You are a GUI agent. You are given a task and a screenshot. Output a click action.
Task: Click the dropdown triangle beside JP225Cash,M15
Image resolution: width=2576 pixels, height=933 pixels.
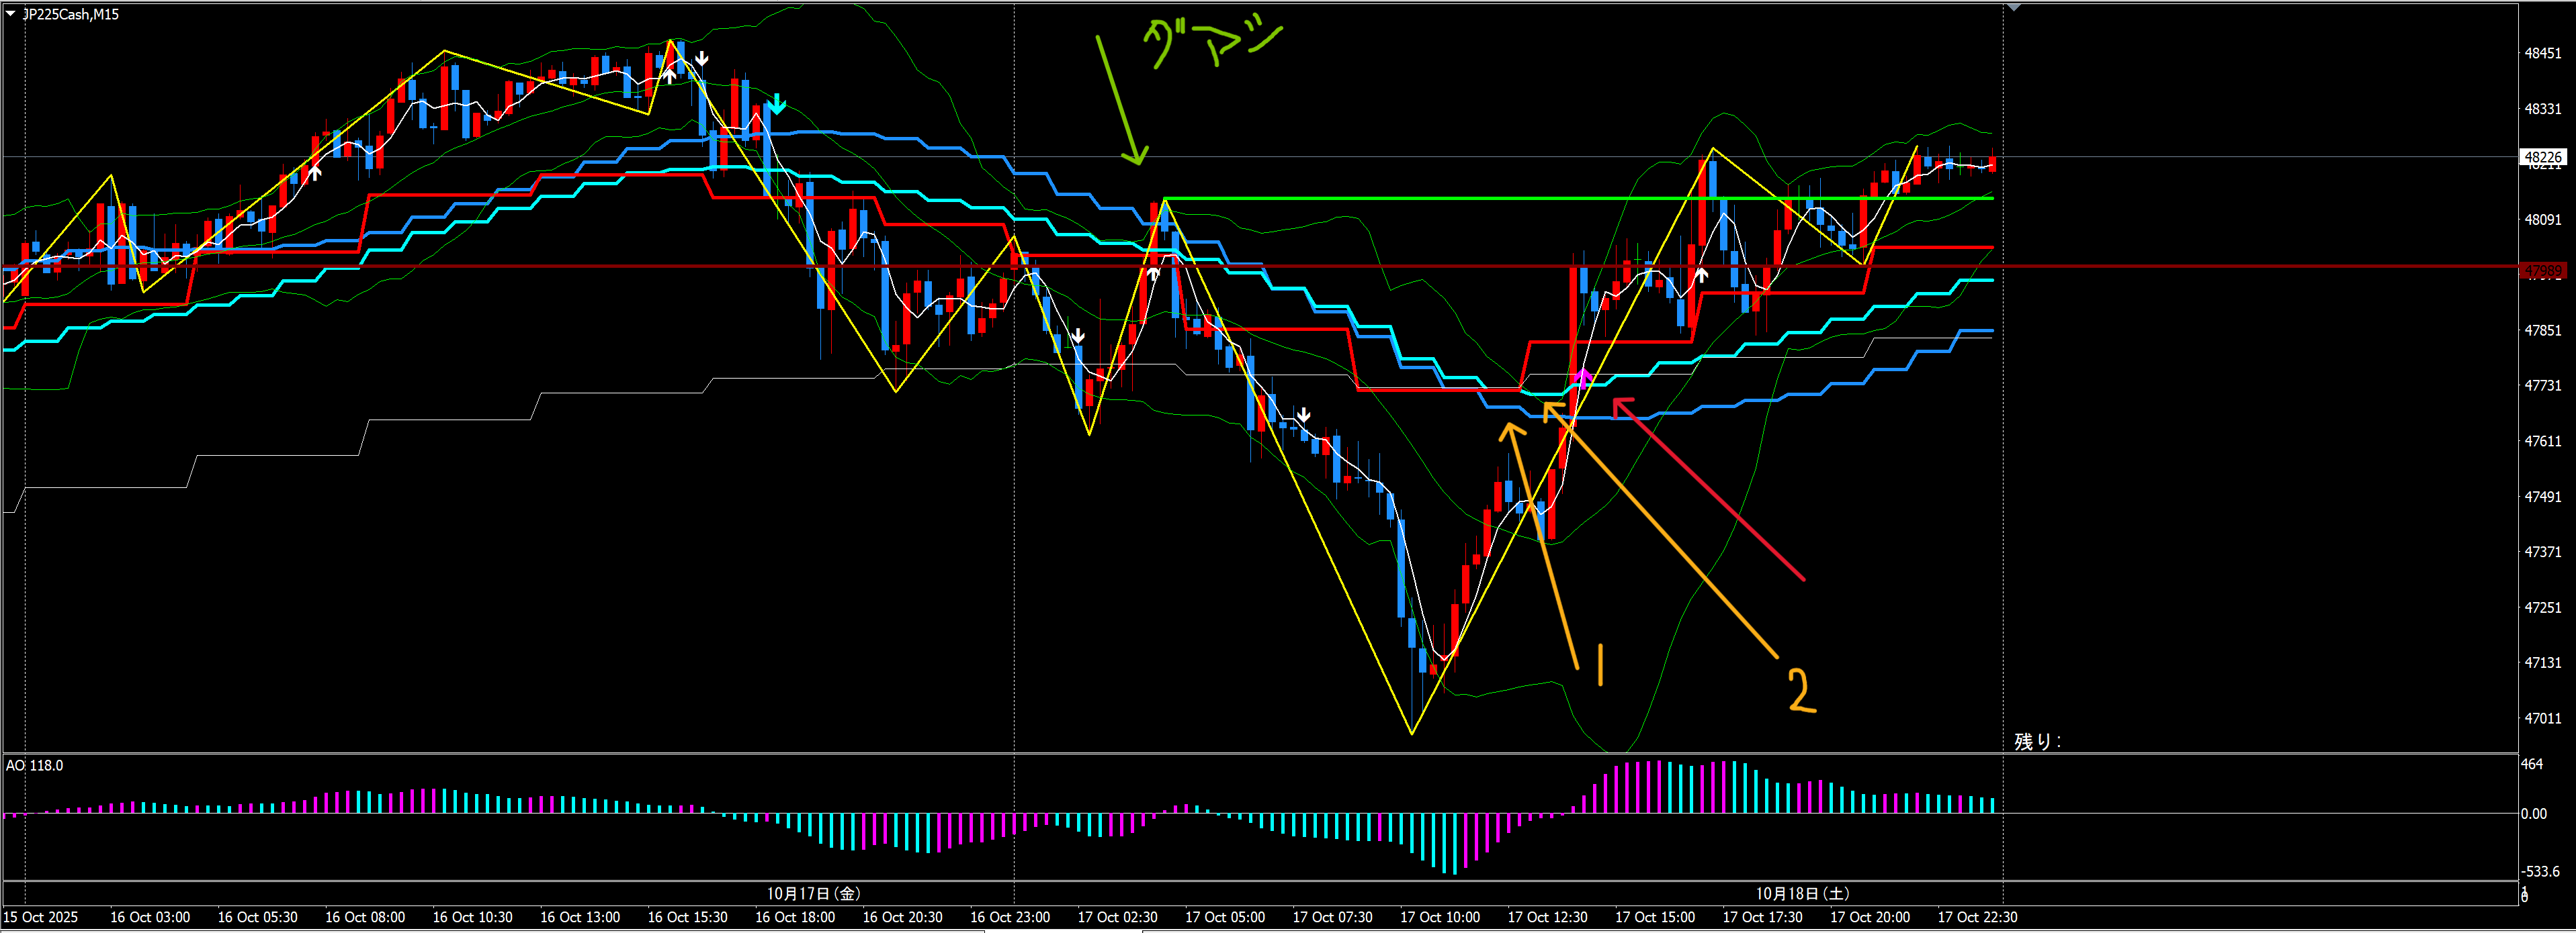[10, 14]
